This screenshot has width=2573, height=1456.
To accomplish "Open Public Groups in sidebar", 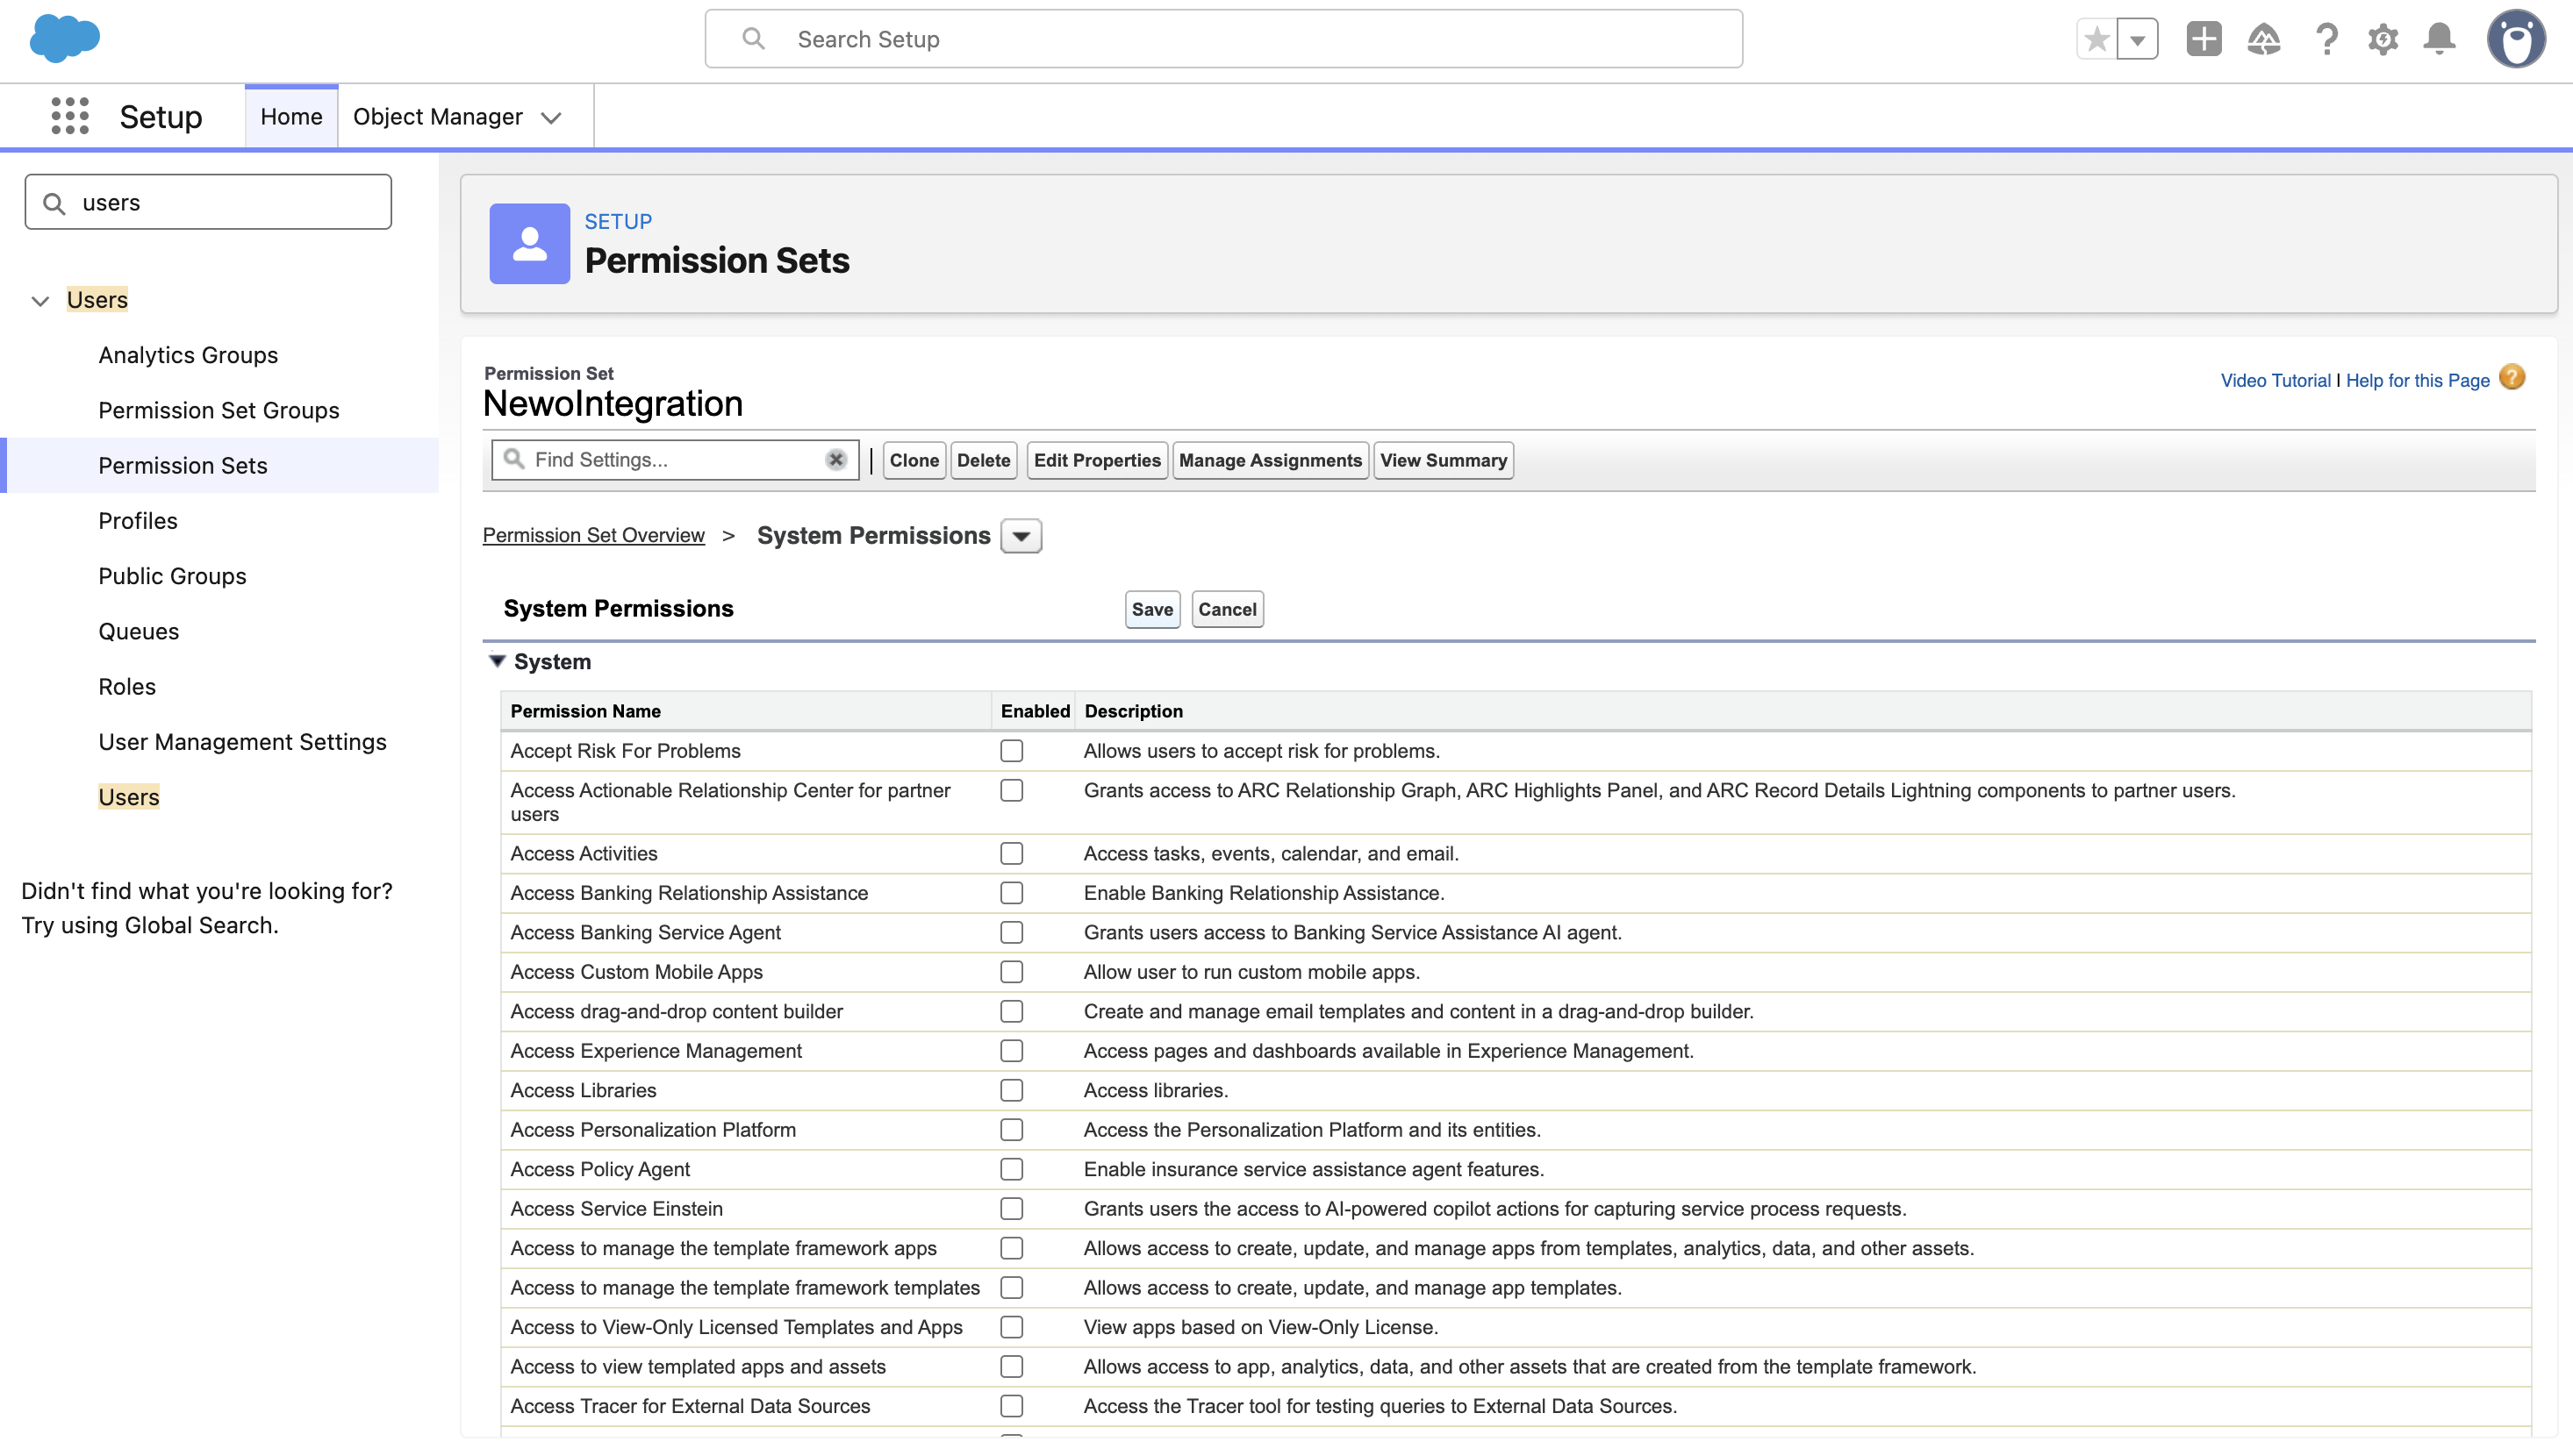I will 172,576.
